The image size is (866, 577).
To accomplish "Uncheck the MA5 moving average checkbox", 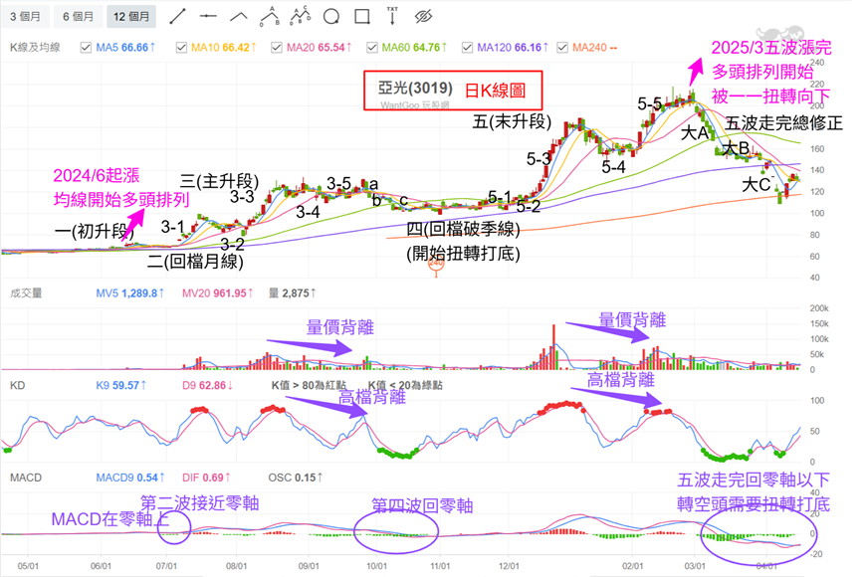I will (x=86, y=48).
